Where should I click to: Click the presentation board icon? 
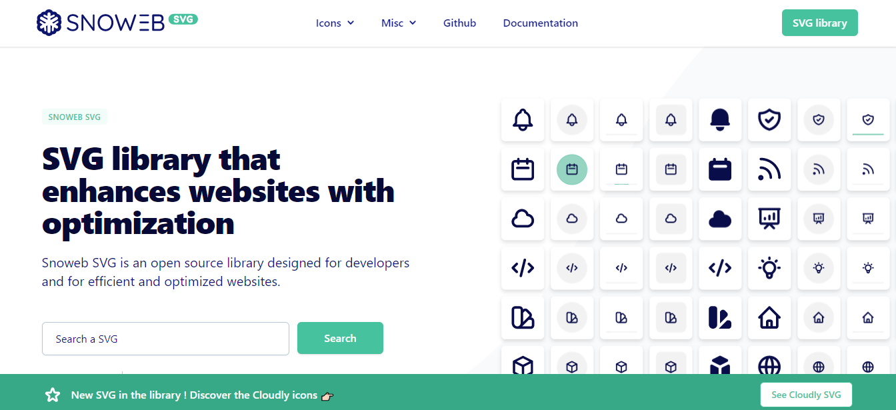pos(769,219)
